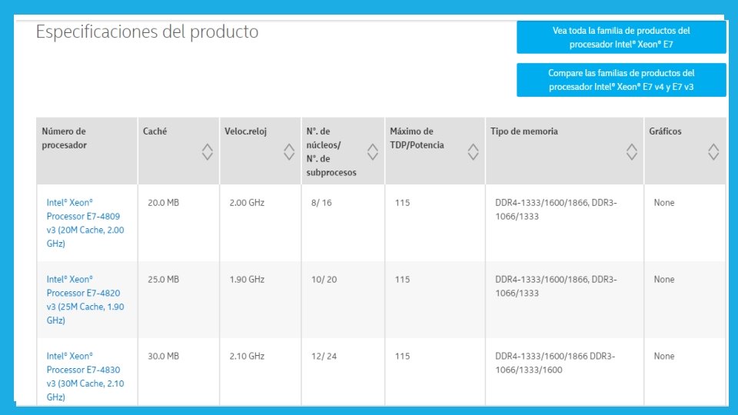Click the Caché column header text
Screen dimensions: 738x415
point(155,131)
